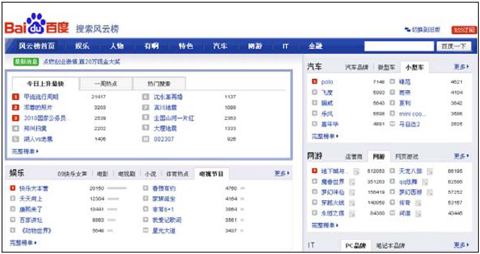The image size is (480, 254).
Task: Select the PC品牌 tab
Action: click(355, 246)
